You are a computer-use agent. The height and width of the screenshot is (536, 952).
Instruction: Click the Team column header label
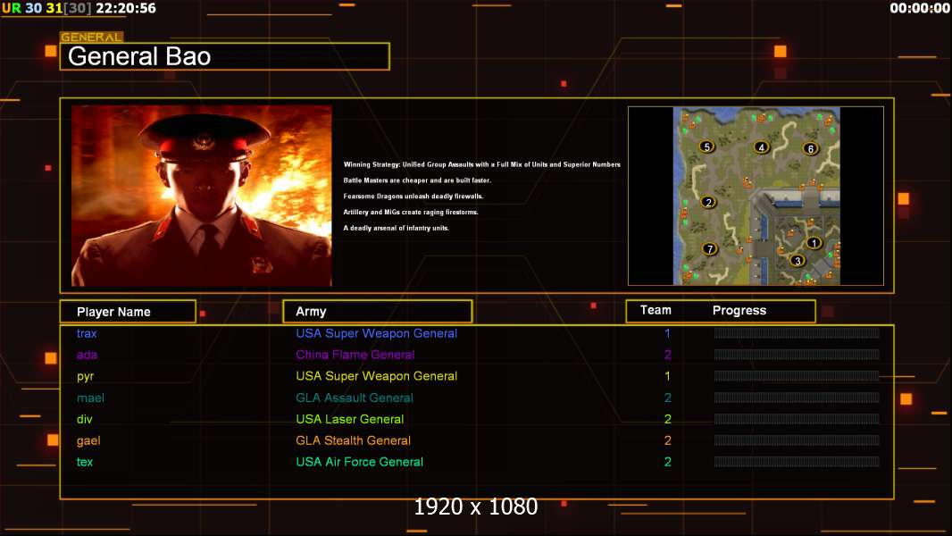pos(656,310)
